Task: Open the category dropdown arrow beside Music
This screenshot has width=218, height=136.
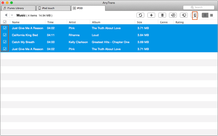Action: tap(12, 15)
